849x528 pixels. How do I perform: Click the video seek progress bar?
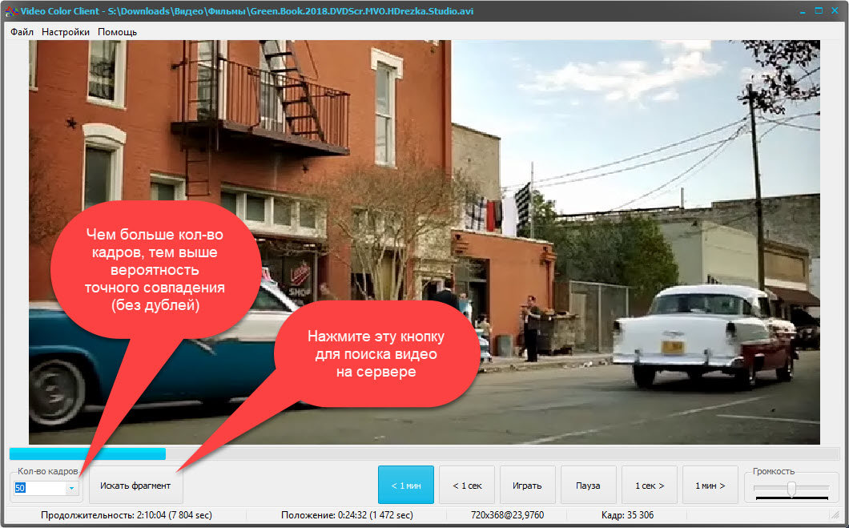(x=424, y=453)
